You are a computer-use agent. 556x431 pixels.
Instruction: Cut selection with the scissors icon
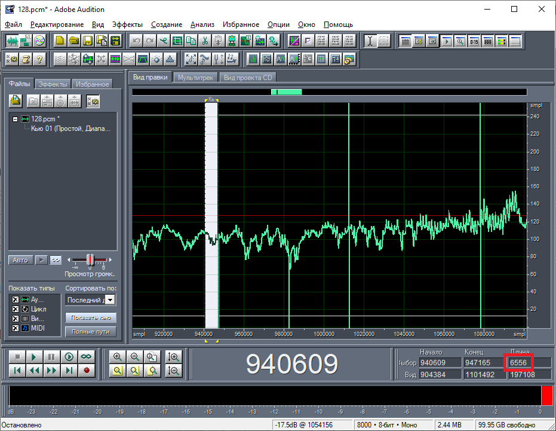tap(205, 41)
